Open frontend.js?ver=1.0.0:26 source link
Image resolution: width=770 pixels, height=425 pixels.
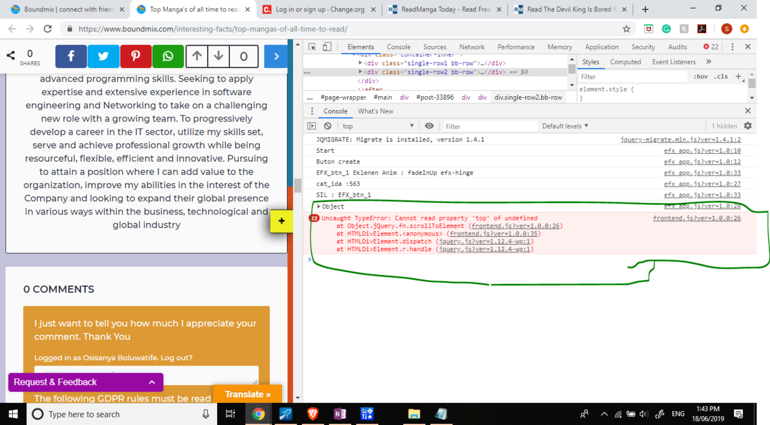pos(697,218)
